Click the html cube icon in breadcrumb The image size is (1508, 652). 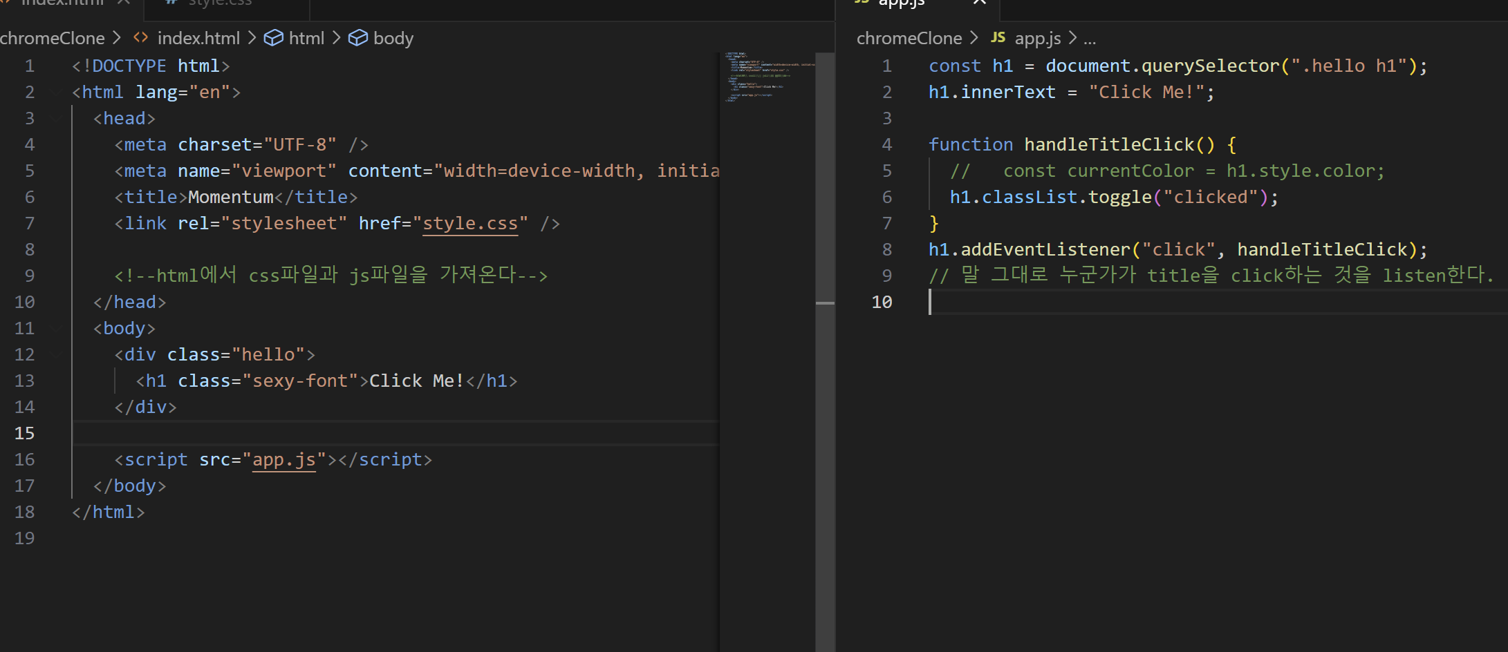point(274,38)
